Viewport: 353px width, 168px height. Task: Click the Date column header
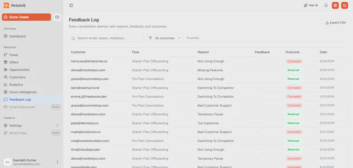[323, 52]
